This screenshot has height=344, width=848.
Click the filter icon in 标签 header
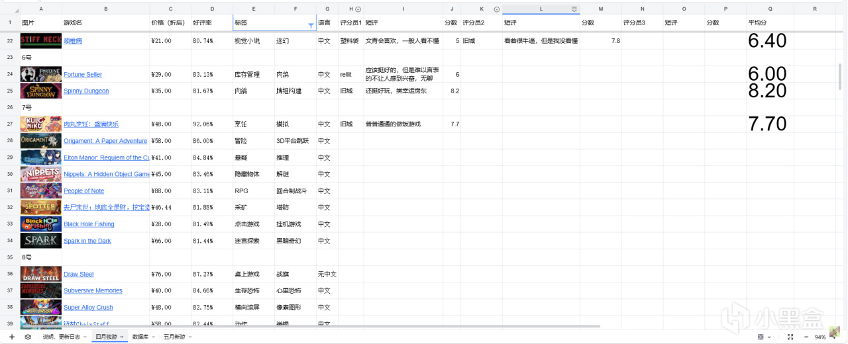pyautogui.click(x=311, y=26)
